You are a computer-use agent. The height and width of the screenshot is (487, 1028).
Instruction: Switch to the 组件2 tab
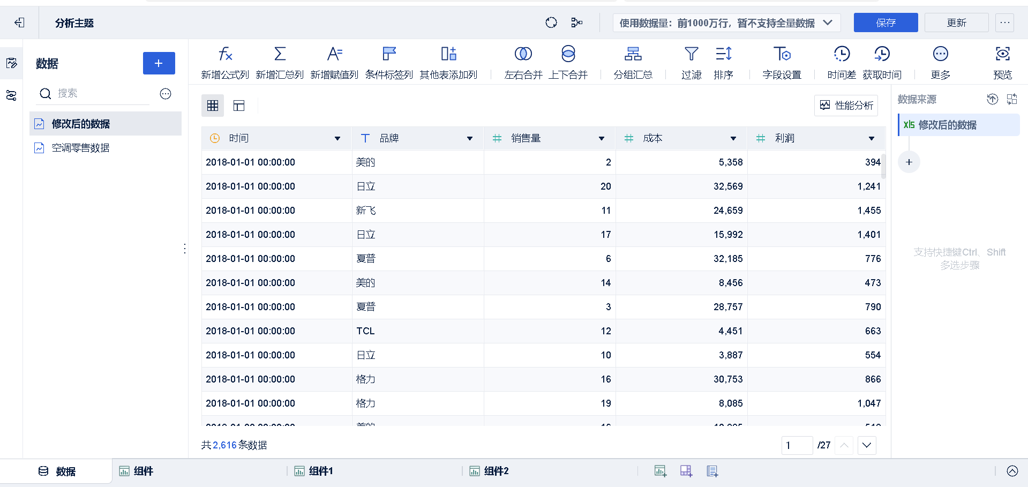[489, 471]
